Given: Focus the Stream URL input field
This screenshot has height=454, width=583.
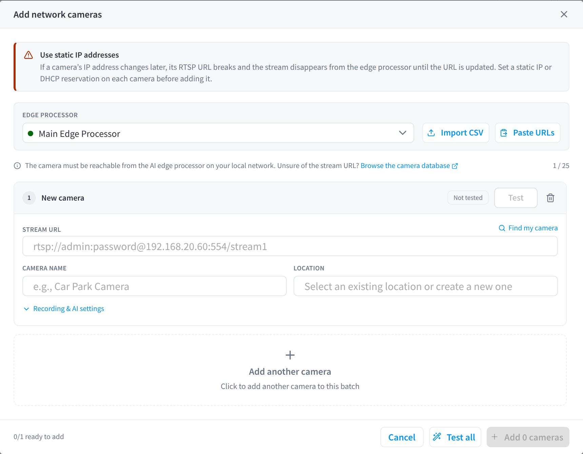Looking at the screenshot, I should [x=290, y=246].
